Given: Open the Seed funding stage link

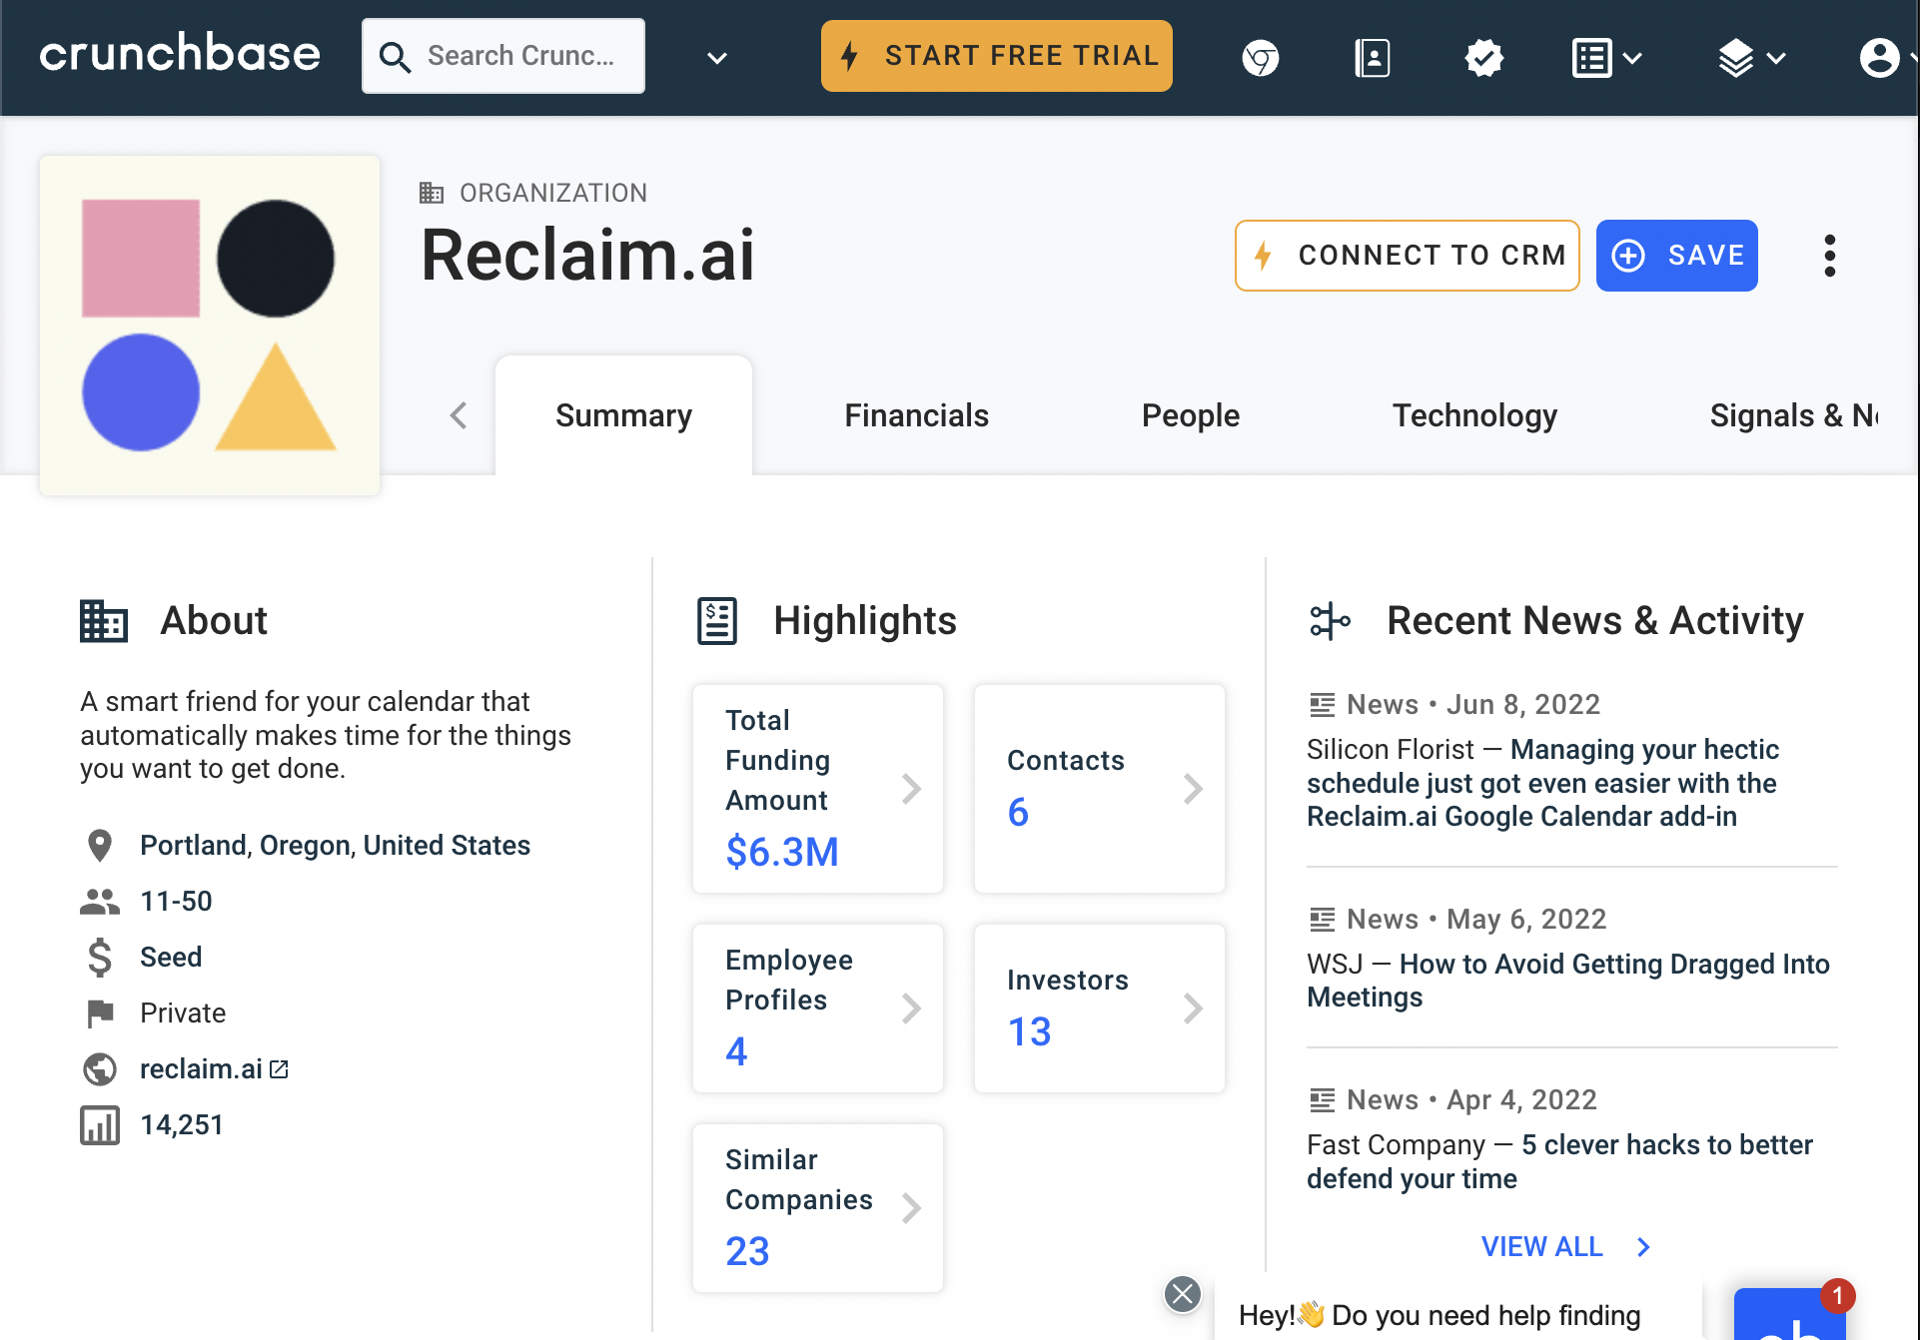Looking at the screenshot, I should pos(171,958).
